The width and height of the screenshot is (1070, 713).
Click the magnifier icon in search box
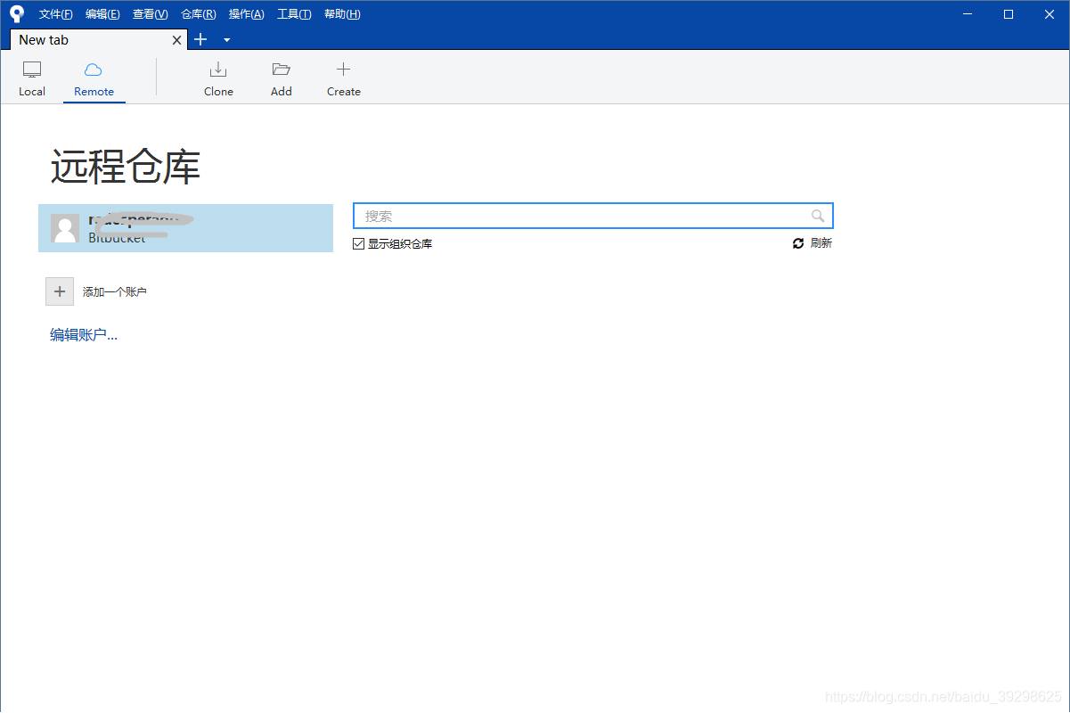click(x=818, y=216)
